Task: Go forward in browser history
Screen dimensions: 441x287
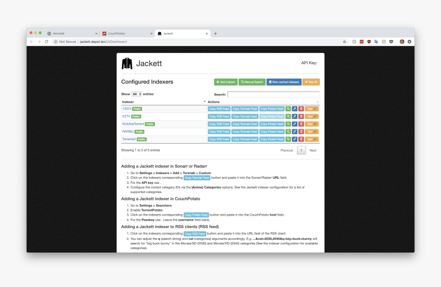Action: pyautogui.click(x=39, y=42)
